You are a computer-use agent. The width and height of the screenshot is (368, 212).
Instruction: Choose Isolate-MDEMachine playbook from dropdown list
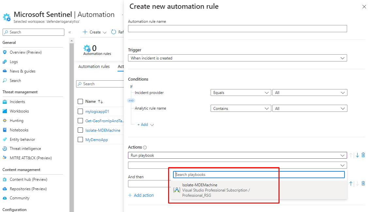pyautogui.click(x=216, y=190)
